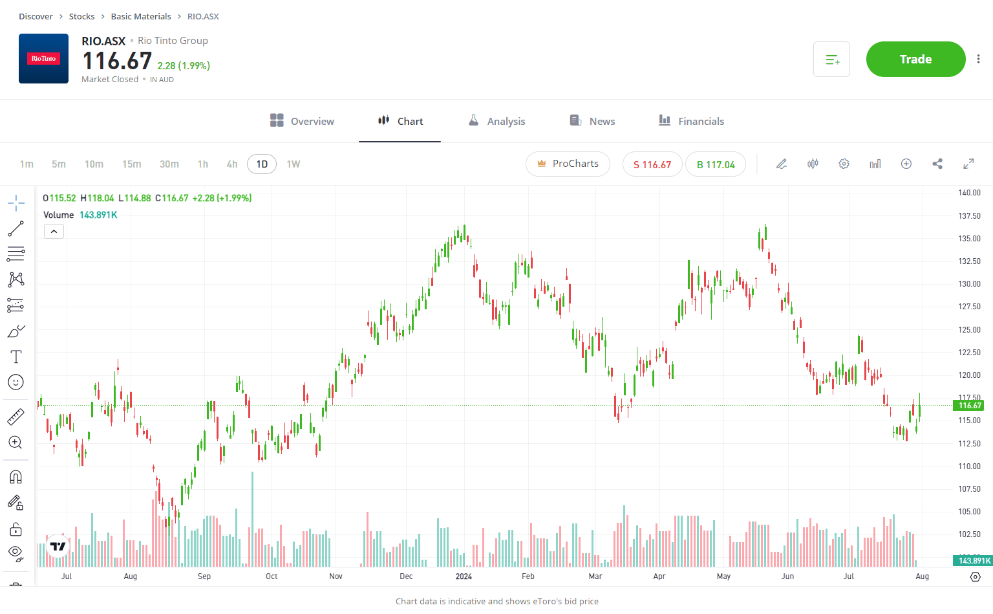Viewport: 993px width, 614px height.
Task: Click the sell price S 116.67 button
Action: click(652, 164)
